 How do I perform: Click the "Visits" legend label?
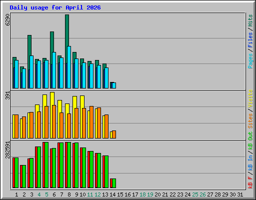coord(250,99)
